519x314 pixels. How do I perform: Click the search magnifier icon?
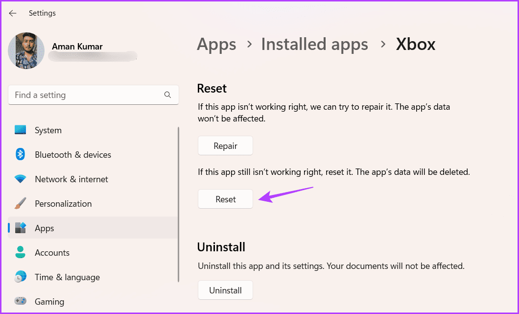tap(167, 95)
